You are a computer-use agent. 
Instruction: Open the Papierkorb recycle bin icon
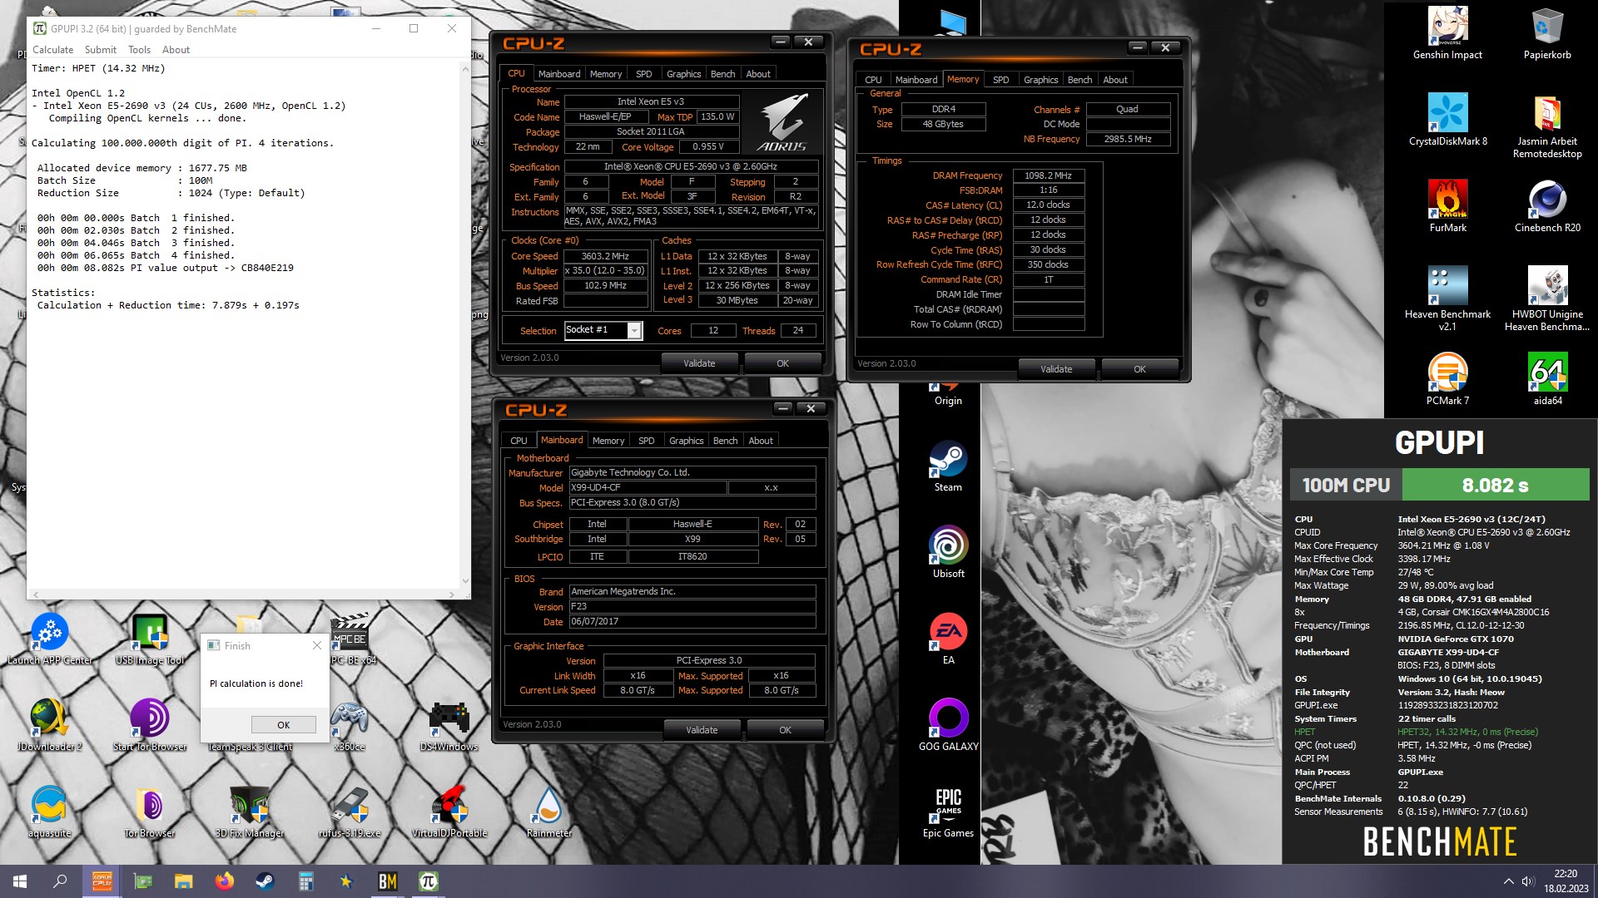tap(1547, 33)
